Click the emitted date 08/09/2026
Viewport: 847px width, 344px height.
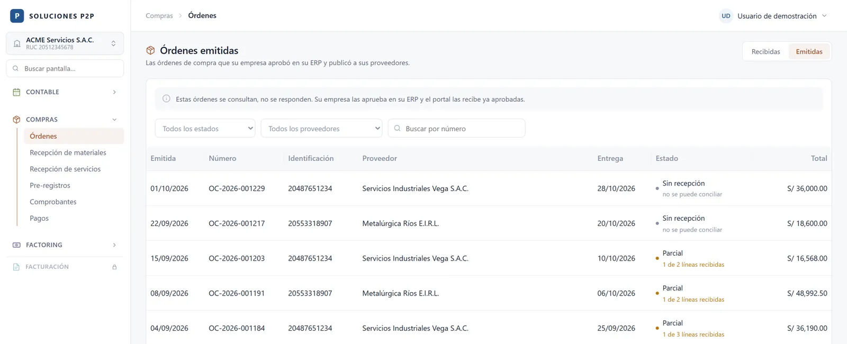(169, 293)
